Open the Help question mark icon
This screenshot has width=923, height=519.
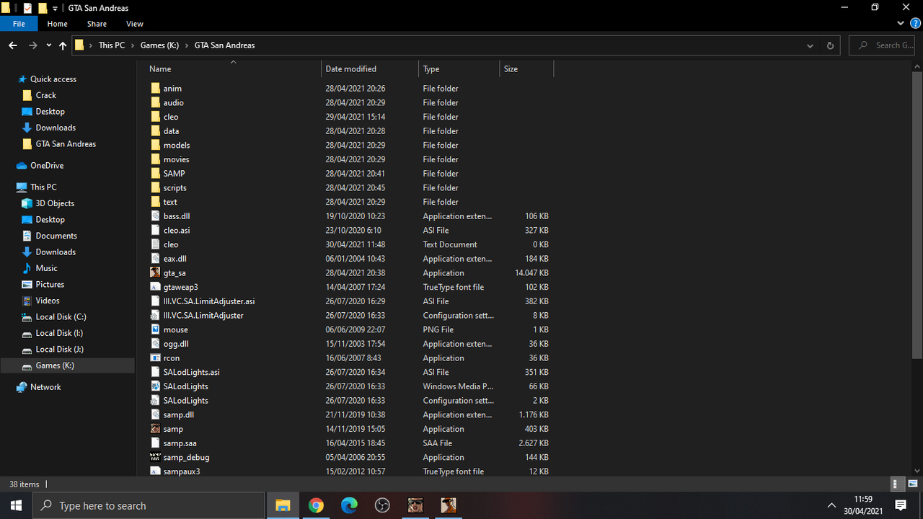coord(915,24)
